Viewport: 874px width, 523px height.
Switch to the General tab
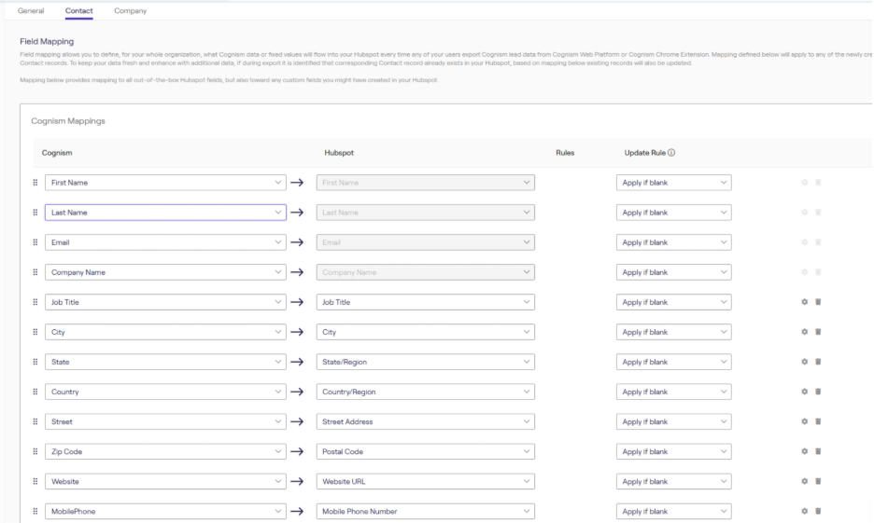point(31,11)
